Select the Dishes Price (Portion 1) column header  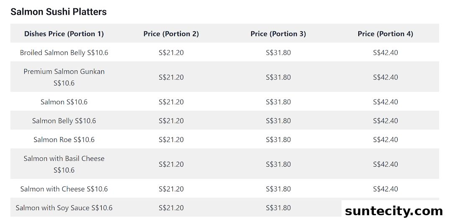(64, 34)
